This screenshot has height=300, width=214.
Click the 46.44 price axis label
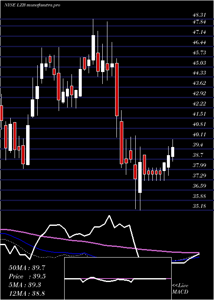(199, 42)
